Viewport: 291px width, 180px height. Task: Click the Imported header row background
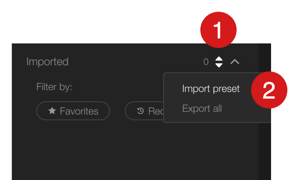pos(135,62)
